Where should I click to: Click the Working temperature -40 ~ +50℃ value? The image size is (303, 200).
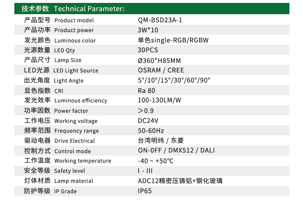(156, 161)
